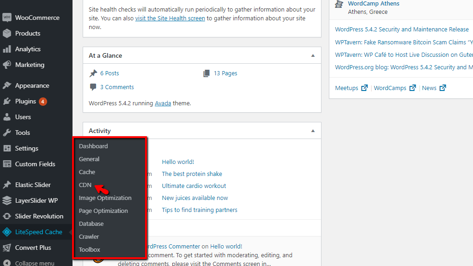Click Hello world! link in the comment

click(x=226, y=247)
